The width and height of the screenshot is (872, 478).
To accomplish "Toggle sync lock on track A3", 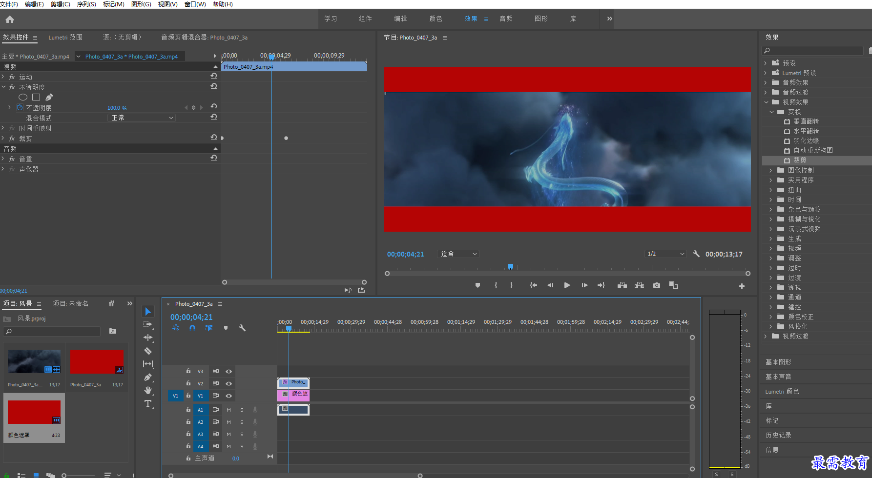I will 215,434.
